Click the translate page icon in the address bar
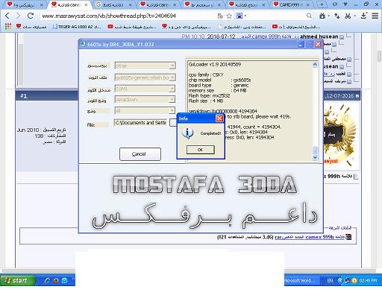 pos(220,16)
